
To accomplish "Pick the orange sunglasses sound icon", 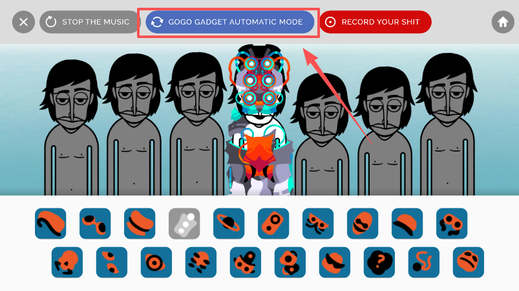I will click(95, 223).
